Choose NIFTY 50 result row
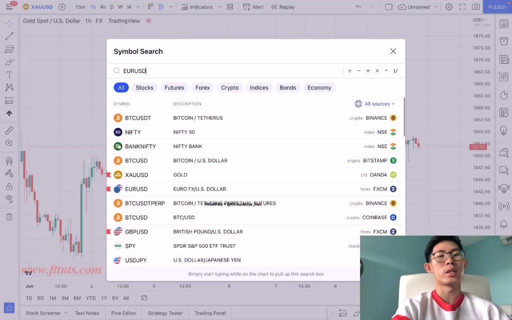 click(x=255, y=132)
